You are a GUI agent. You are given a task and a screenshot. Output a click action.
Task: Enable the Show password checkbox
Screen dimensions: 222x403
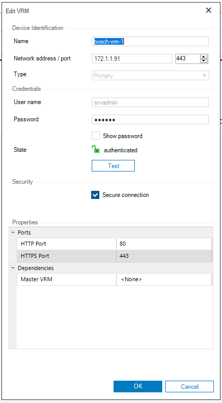(96, 136)
